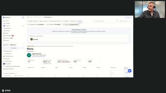Screen dimensions: 166x93
Task: Click the Июнь month heading
Action: (30, 49)
